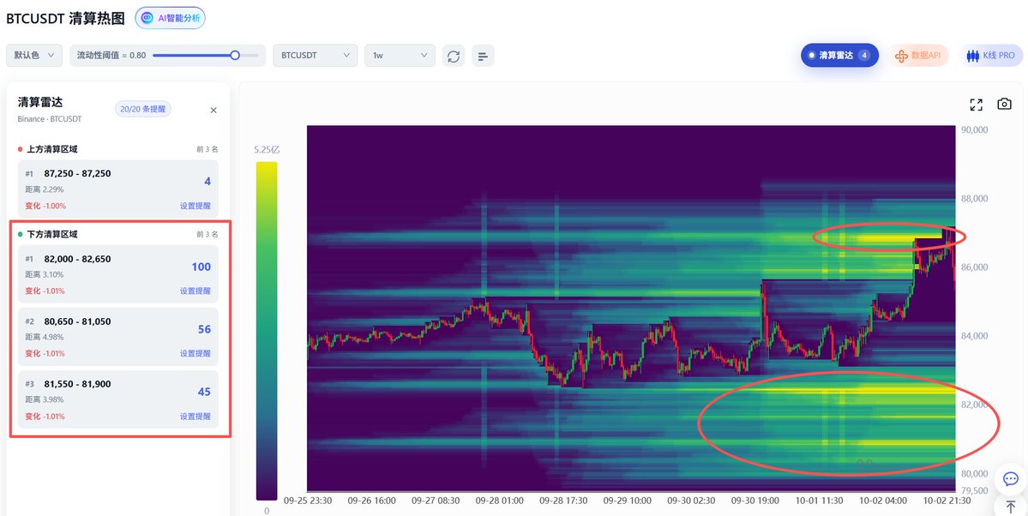Image resolution: width=1028 pixels, height=516 pixels.
Task: Click the score 100 value
Action: point(201,267)
